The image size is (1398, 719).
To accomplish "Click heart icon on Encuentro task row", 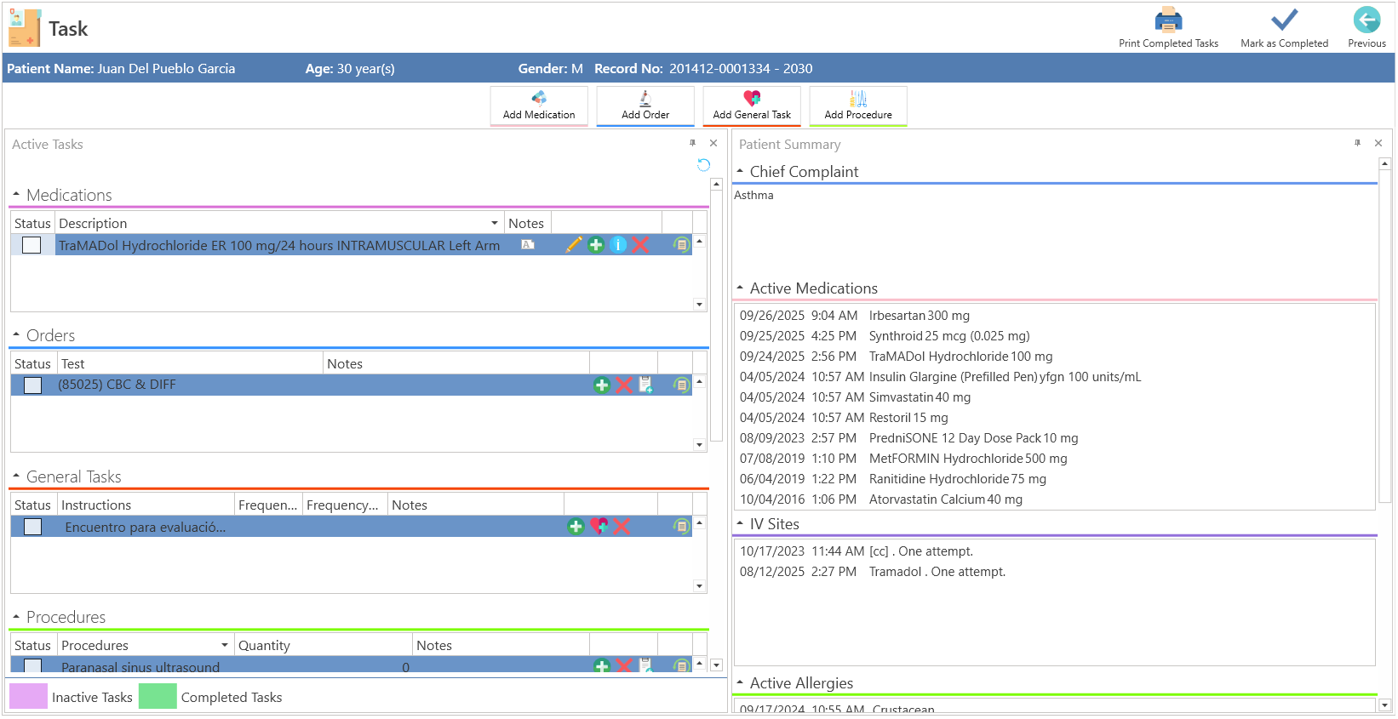I will point(599,527).
